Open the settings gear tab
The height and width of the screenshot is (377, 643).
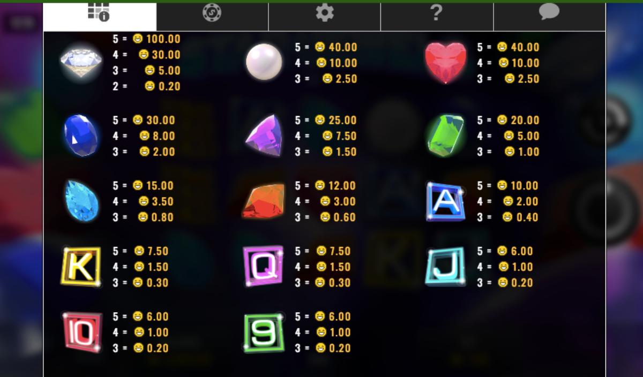[325, 16]
